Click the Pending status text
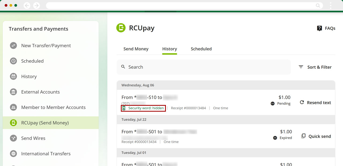 284,104
